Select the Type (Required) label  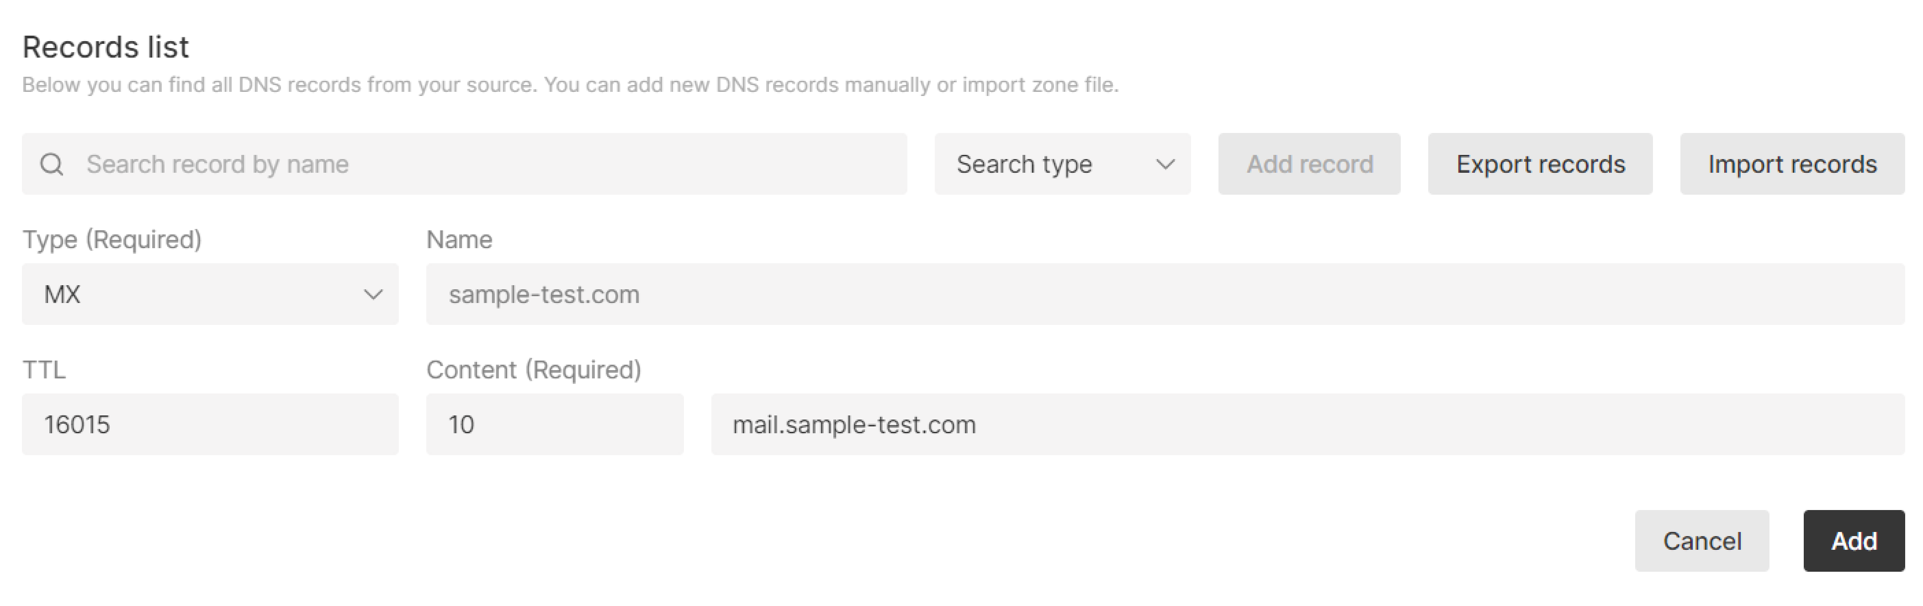pyautogui.click(x=112, y=239)
